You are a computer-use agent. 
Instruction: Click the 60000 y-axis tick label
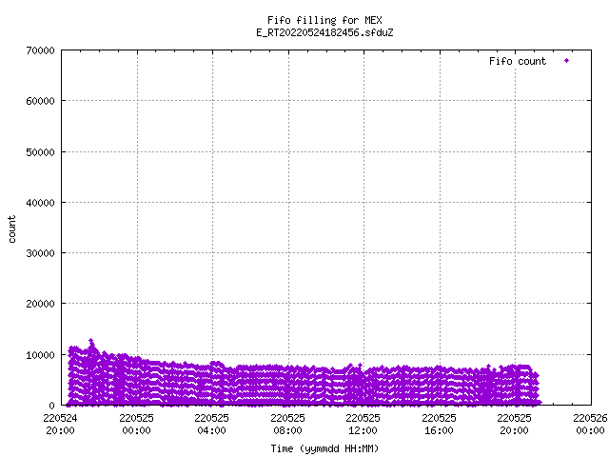[x=40, y=102]
